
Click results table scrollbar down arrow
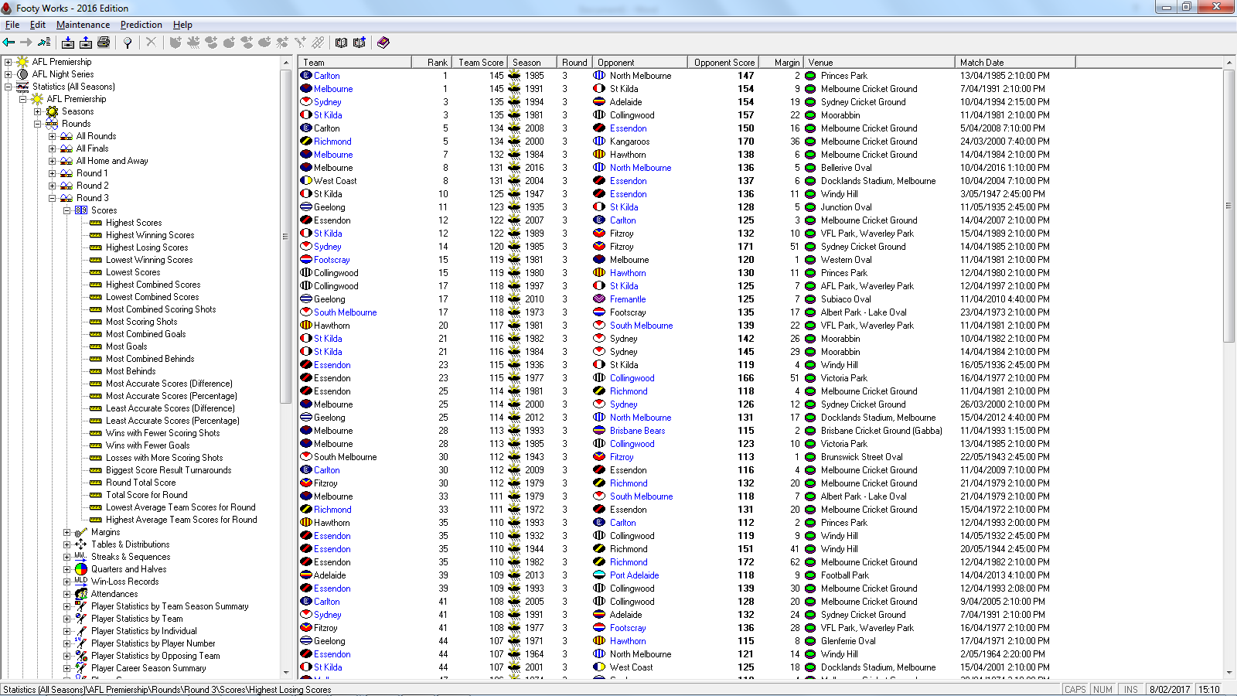(x=1229, y=673)
